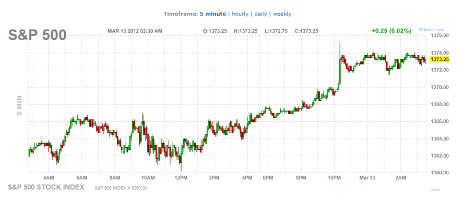Click the 1362.00 price axis label
This screenshot has height=204, width=463.
coord(440,156)
